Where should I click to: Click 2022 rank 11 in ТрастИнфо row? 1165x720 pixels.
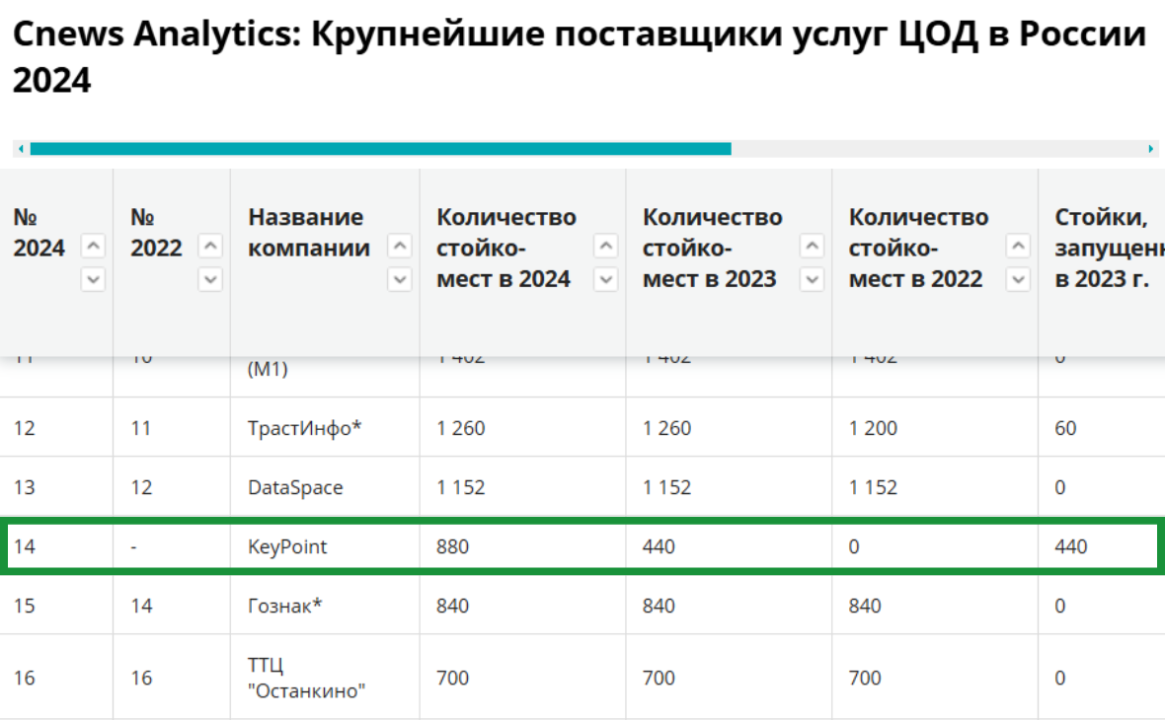[x=141, y=428]
